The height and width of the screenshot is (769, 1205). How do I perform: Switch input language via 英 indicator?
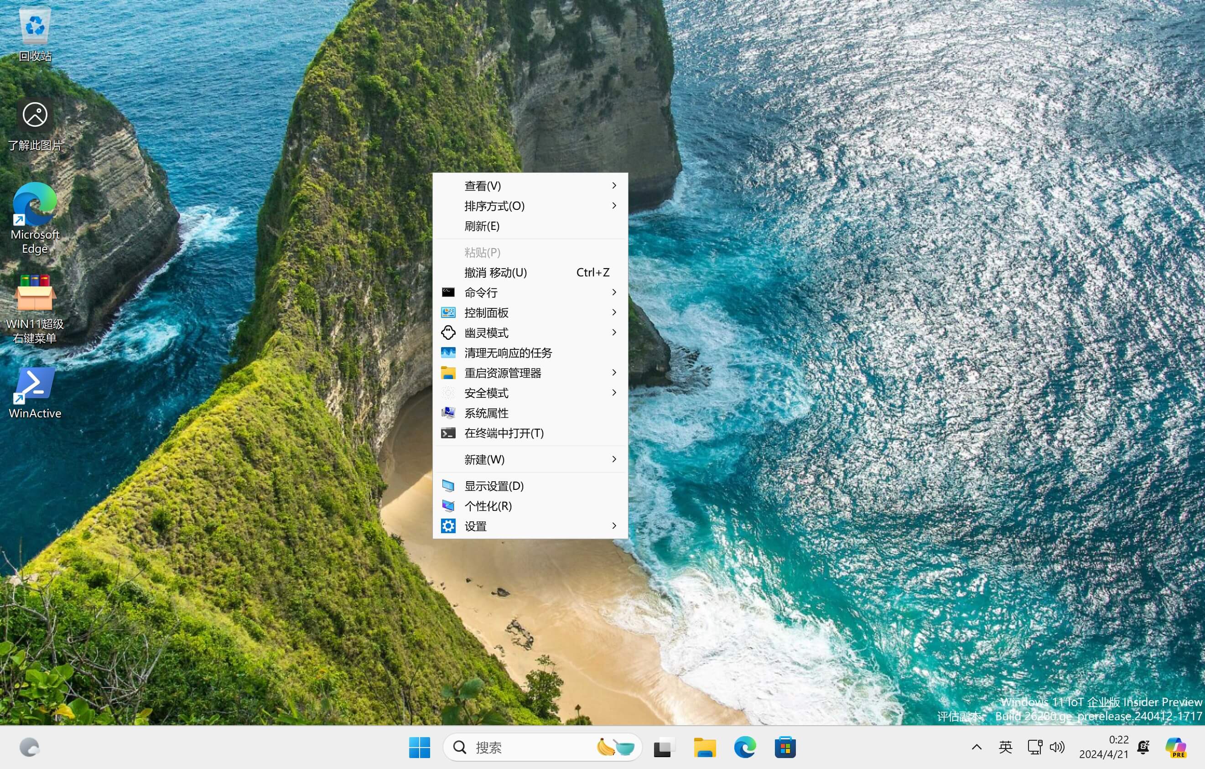1005,748
